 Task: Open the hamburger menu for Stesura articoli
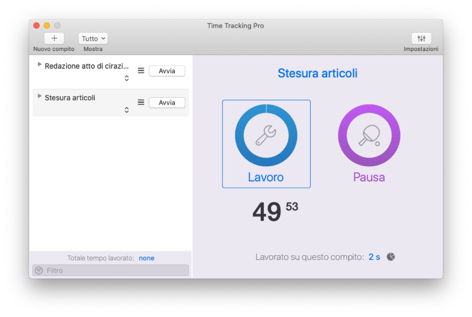pos(140,103)
